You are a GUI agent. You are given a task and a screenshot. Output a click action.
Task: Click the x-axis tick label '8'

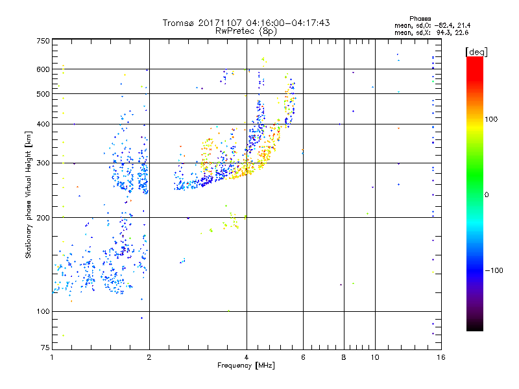pos(344,357)
